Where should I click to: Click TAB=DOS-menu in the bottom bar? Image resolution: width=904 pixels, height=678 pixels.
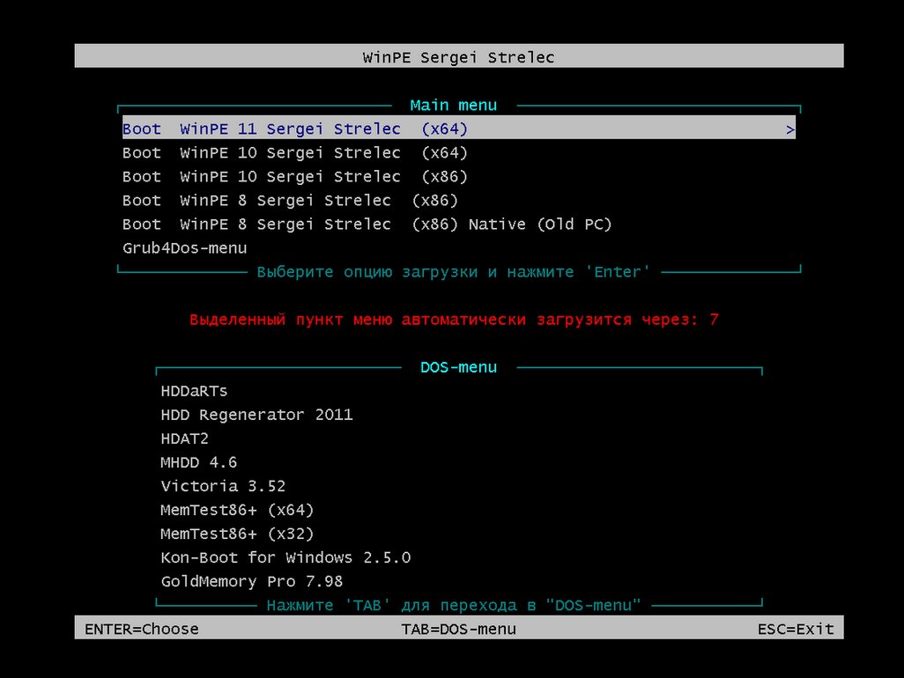coord(458,629)
